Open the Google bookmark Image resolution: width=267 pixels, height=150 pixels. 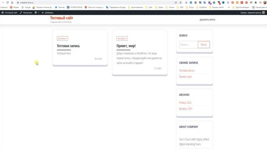(x=26, y=7)
